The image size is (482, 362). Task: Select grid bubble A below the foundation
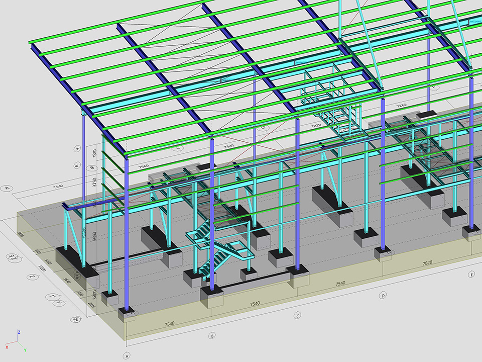point(126,355)
